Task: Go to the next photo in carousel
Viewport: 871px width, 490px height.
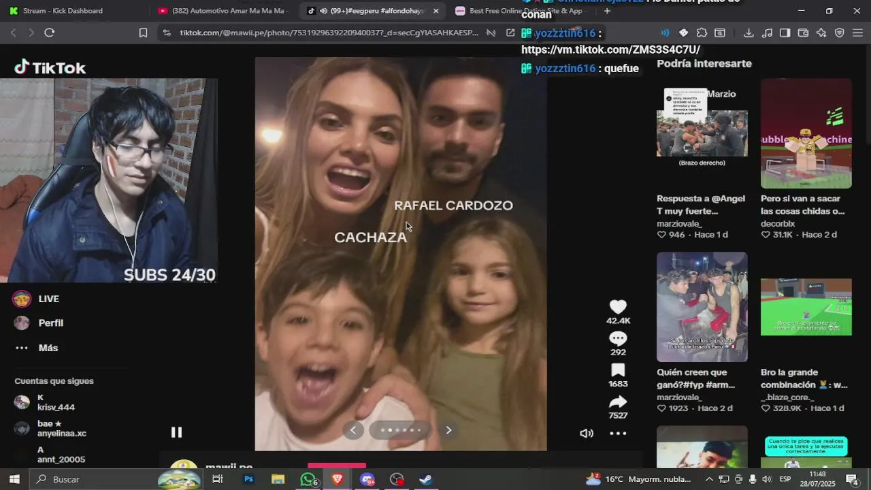Action: click(x=448, y=430)
